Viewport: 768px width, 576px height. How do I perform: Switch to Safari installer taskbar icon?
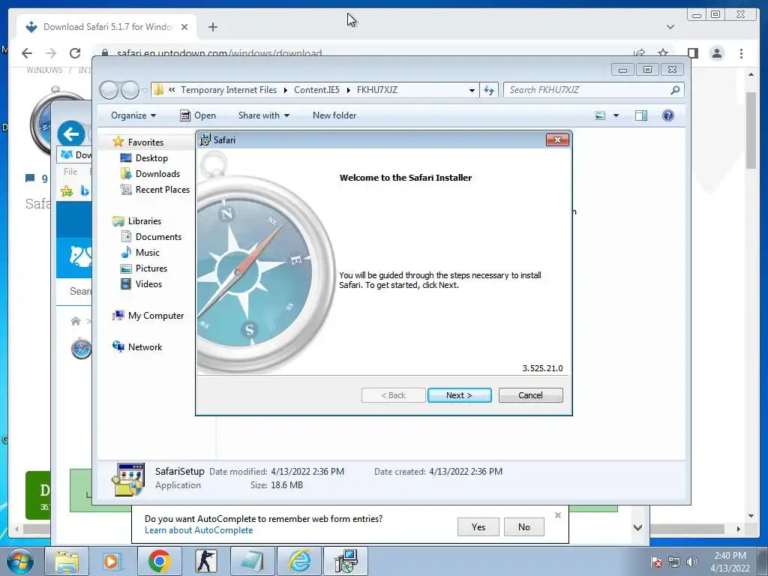346,561
